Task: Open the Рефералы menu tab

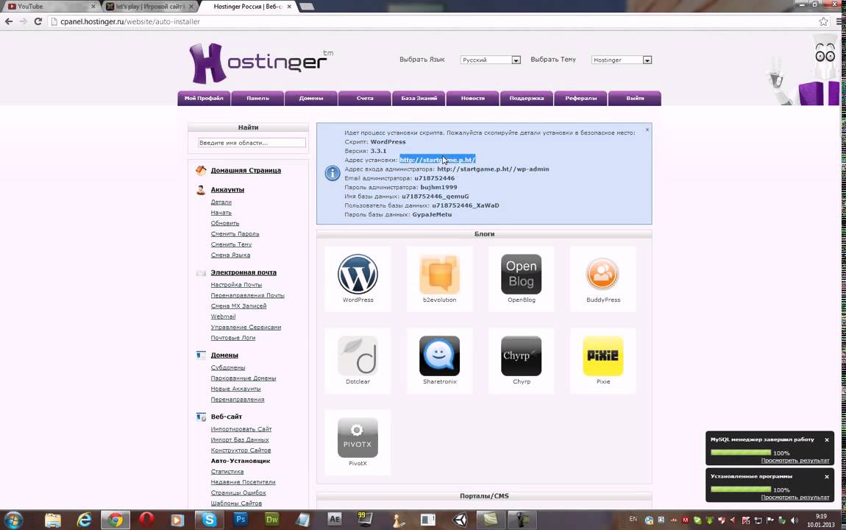Action: 581,98
